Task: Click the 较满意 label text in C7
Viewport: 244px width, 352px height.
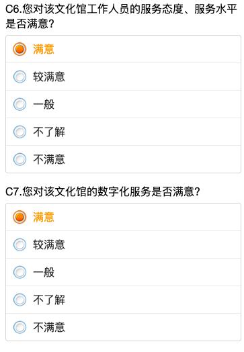Action: [x=49, y=245]
